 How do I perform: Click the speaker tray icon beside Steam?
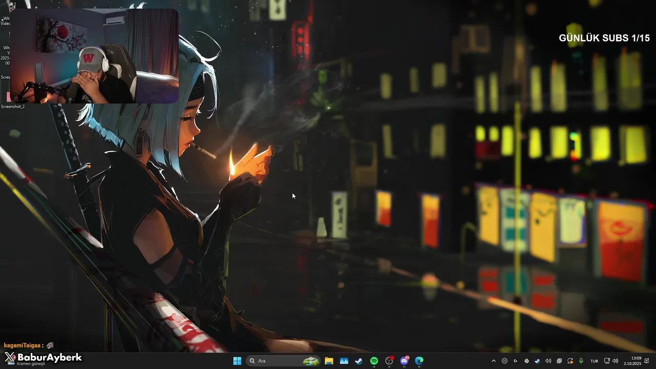point(548,361)
